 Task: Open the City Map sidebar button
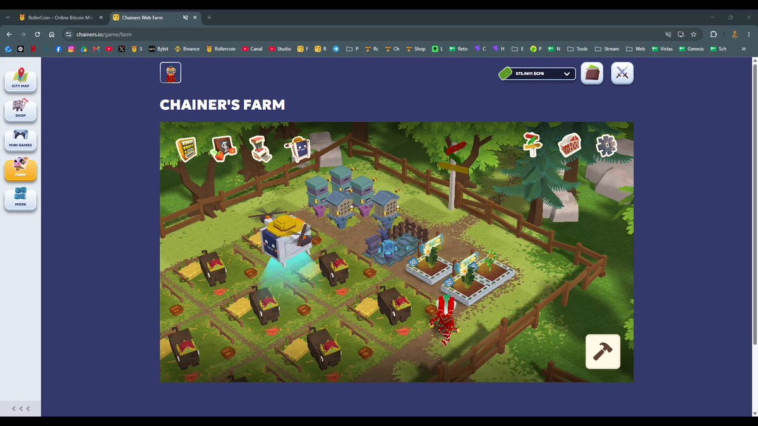(x=20, y=80)
